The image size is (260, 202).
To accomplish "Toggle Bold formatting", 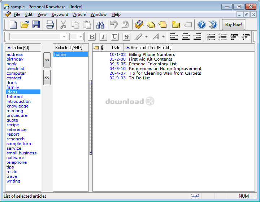I will pyautogui.click(x=92, y=37).
